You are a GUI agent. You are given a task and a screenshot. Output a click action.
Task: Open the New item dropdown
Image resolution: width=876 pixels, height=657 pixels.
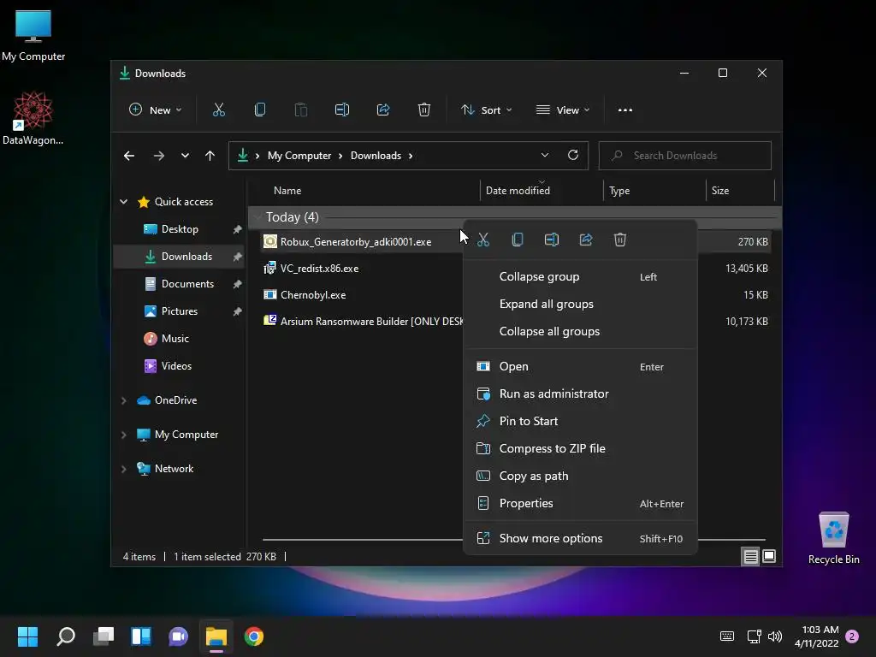pos(156,110)
